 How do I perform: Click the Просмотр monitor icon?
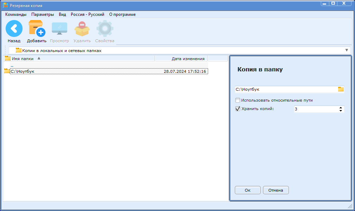pos(59,28)
